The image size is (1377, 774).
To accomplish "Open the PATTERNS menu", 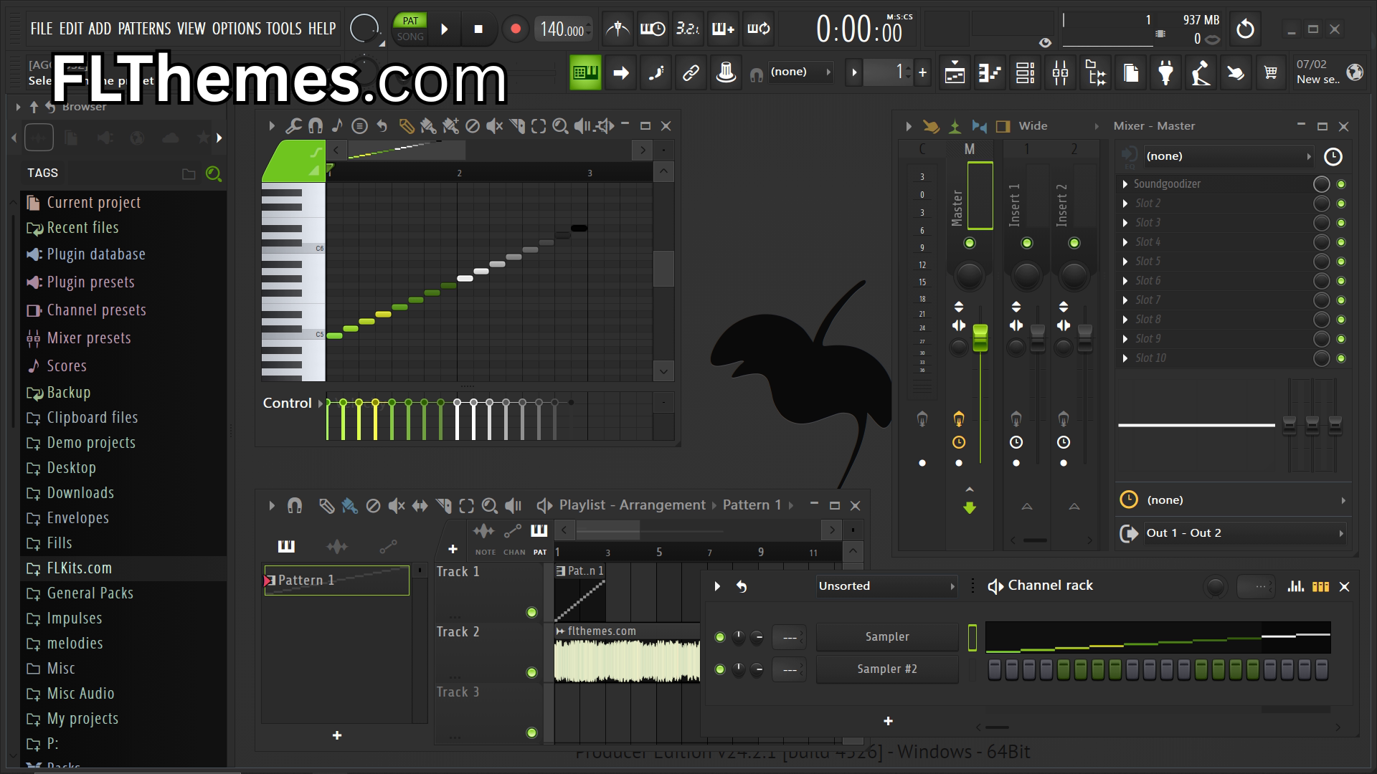I will click(x=144, y=29).
